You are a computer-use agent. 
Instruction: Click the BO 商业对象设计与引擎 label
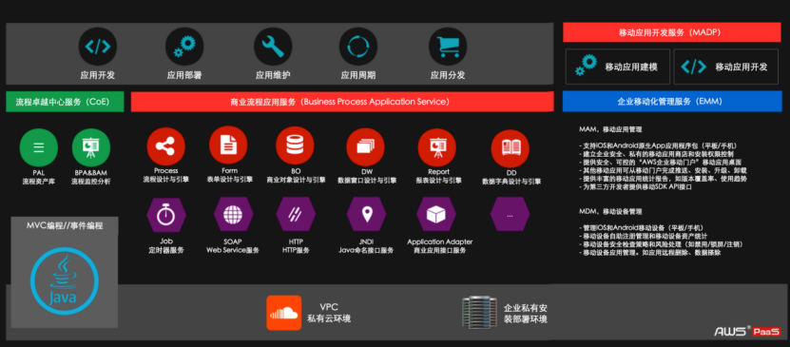pos(296,175)
